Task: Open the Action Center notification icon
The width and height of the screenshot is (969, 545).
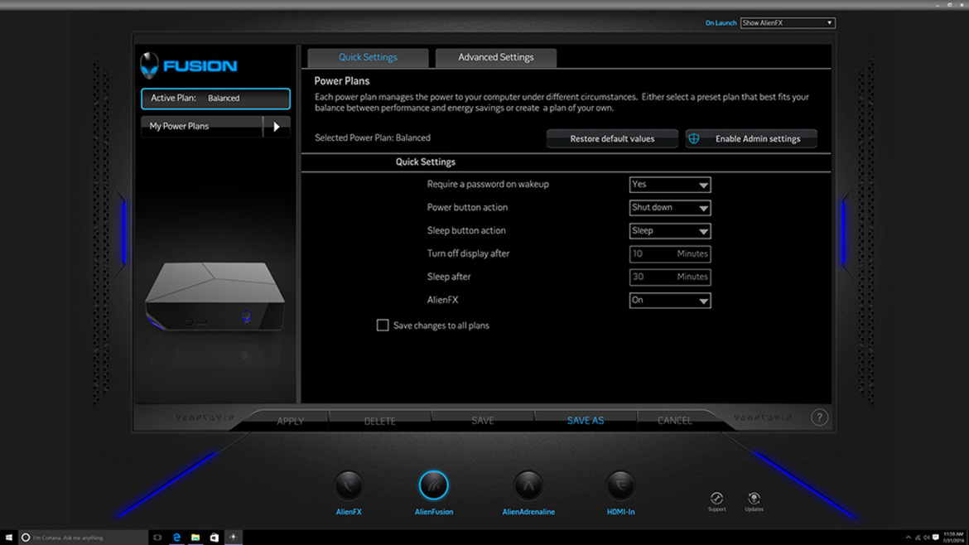Action: (x=936, y=538)
